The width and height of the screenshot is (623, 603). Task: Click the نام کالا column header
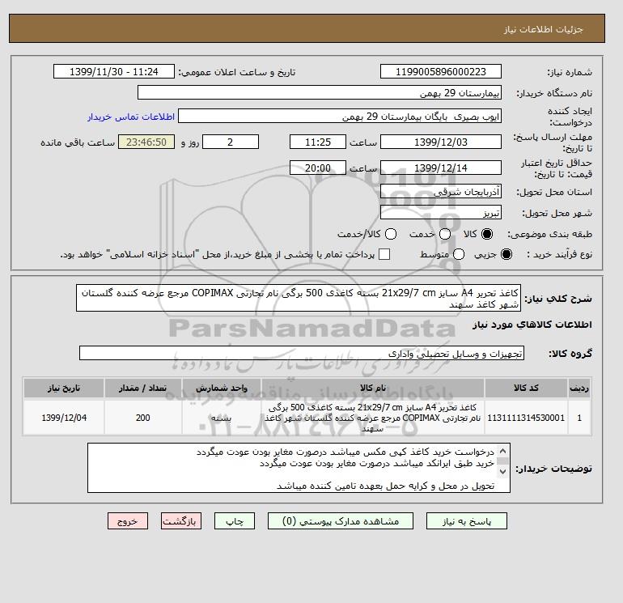[373, 388]
